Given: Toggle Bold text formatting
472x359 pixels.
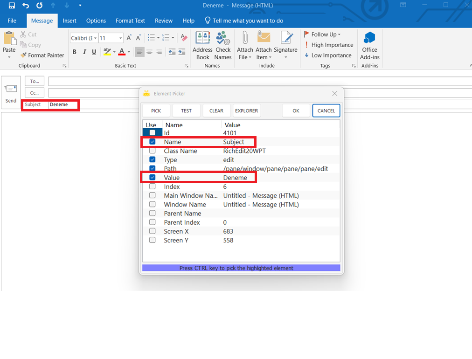Looking at the screenshot, I should (x=75, y=52).
